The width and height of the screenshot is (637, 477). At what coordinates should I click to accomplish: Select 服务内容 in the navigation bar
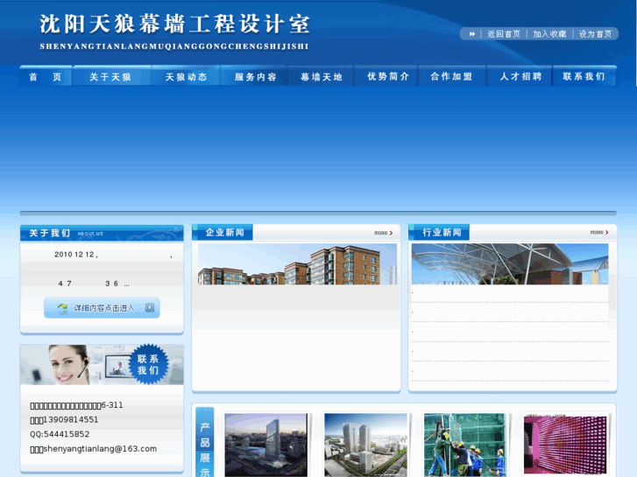coord(255,76)
